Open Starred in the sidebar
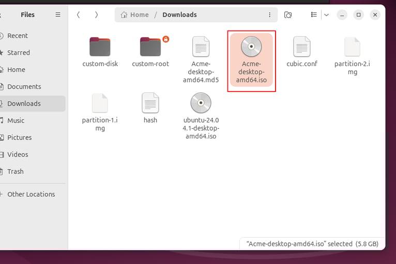Viewport: 396px width, 264px height. [x=32, y=53]
